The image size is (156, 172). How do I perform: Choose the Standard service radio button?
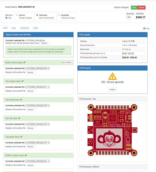[37, 15]
